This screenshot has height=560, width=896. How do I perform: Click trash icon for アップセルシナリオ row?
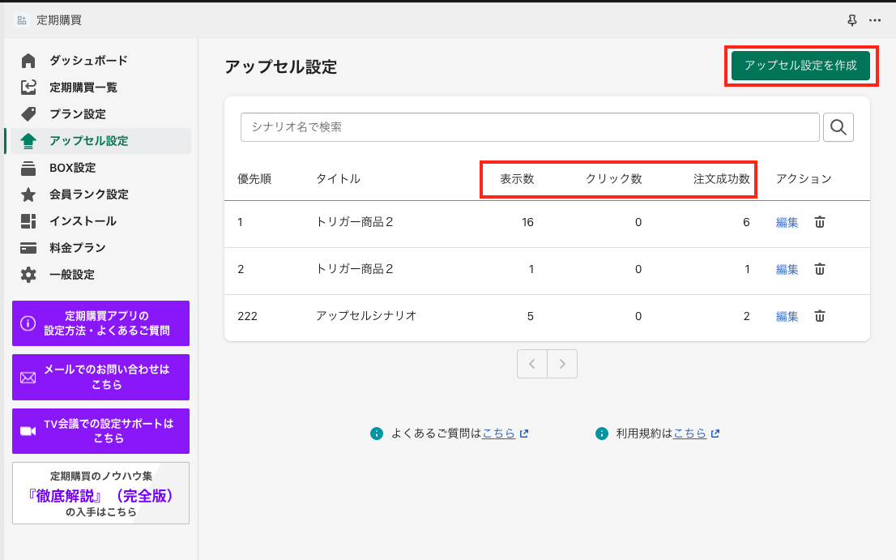pyautogui.click(x=820, y=316)
